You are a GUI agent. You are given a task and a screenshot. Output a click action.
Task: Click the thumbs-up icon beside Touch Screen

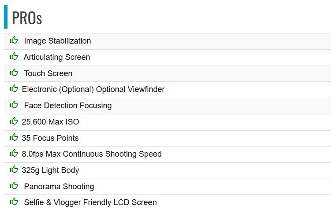click(x=14, y=73)
